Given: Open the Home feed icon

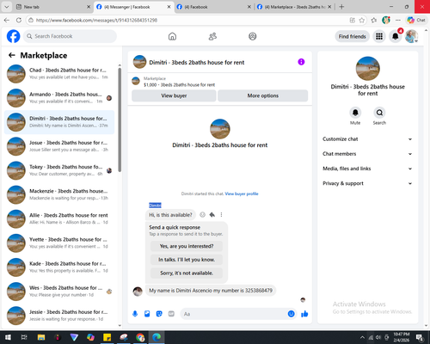Looking at the screenshot, I should tap(172, 36).
